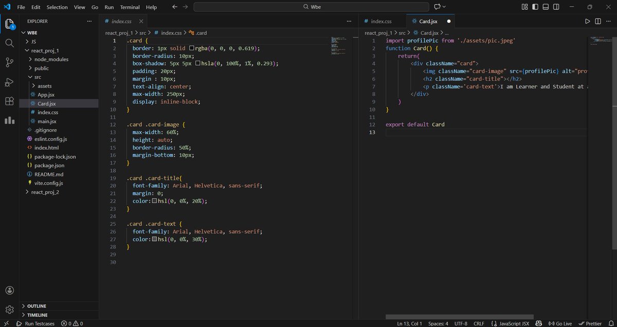Click the Copilot status icon in status bar
Image resolution: width=617 pixels, height=327 pixels.
[539, 323]
